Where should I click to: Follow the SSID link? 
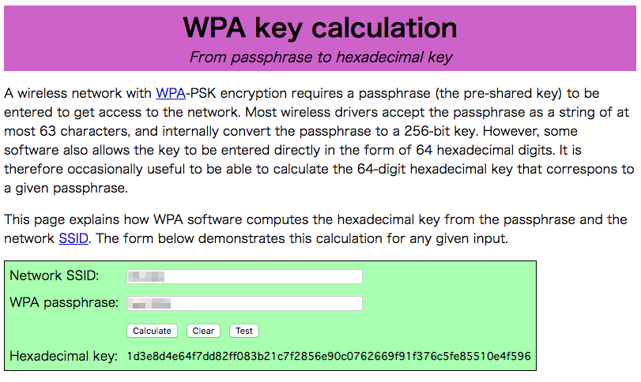click(x=74, y=238)
